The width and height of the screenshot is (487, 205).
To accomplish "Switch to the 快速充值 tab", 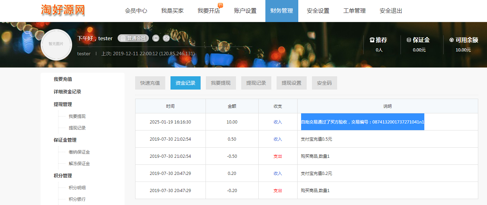I will pos(150,83).
